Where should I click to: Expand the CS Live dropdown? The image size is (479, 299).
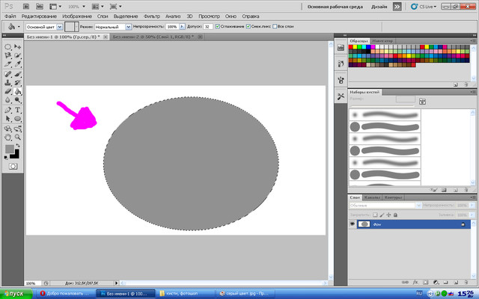coord(427,6)
